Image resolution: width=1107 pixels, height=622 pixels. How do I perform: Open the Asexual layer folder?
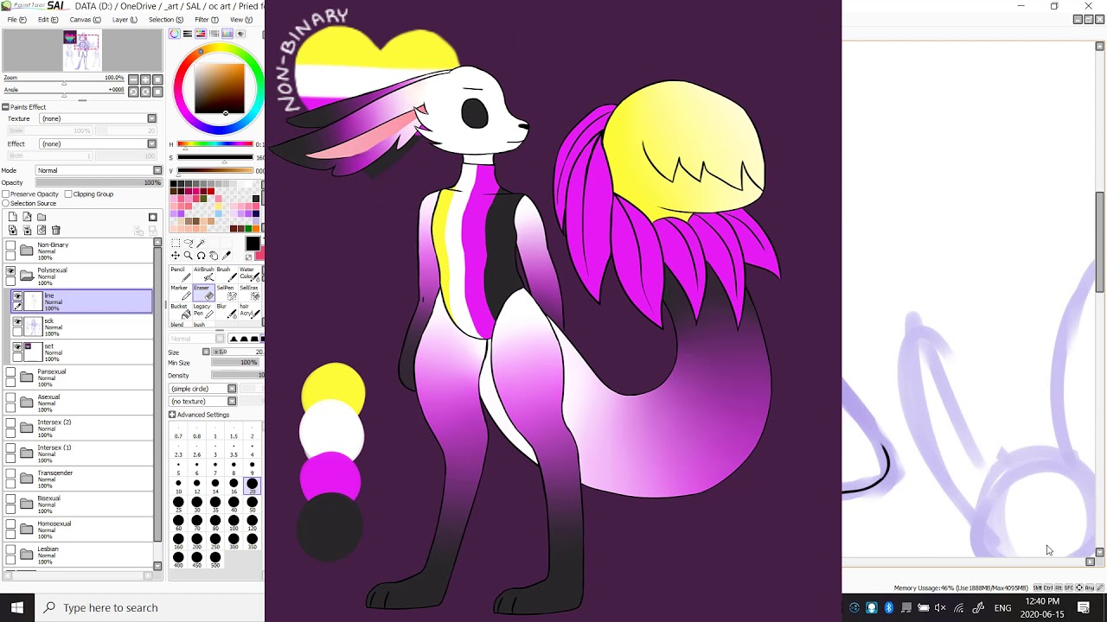(27, 402)
